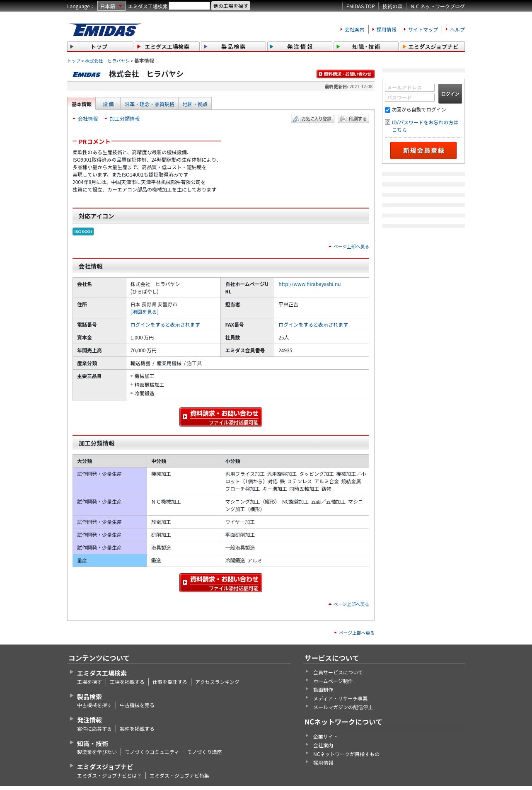The height and width of the screenshot is (790, 532).
Task: Open the エミダス工場検索 navigation item
Action: click(167, 46)
